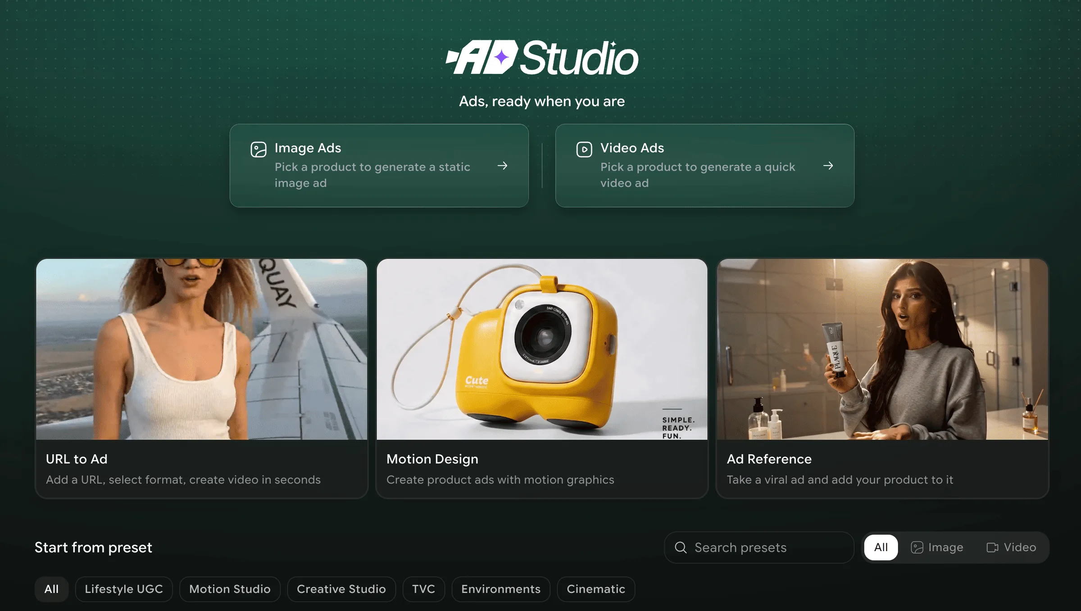The height and width of the screenshot is (611, 1081).
Task: Open the Ad Reference thumbnail
Action: click(882, 349)
